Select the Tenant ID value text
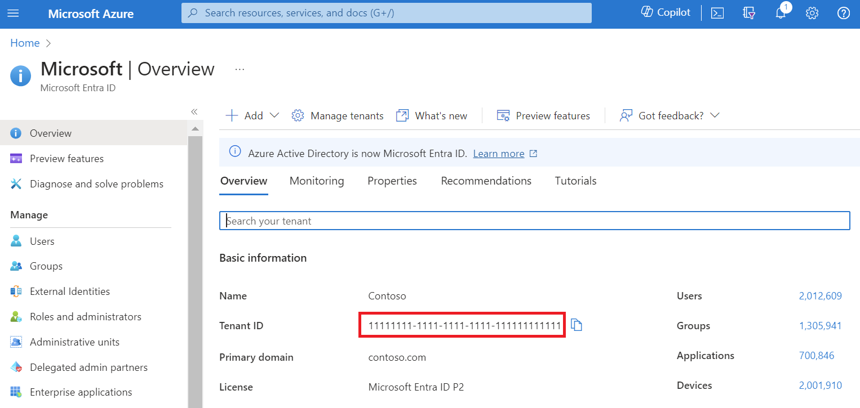 [464, 326]
